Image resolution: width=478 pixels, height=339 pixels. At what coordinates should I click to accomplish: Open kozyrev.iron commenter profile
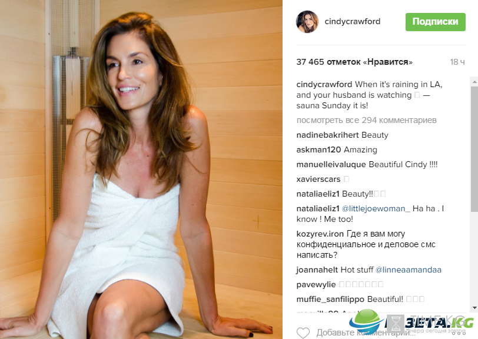(320, 234)
